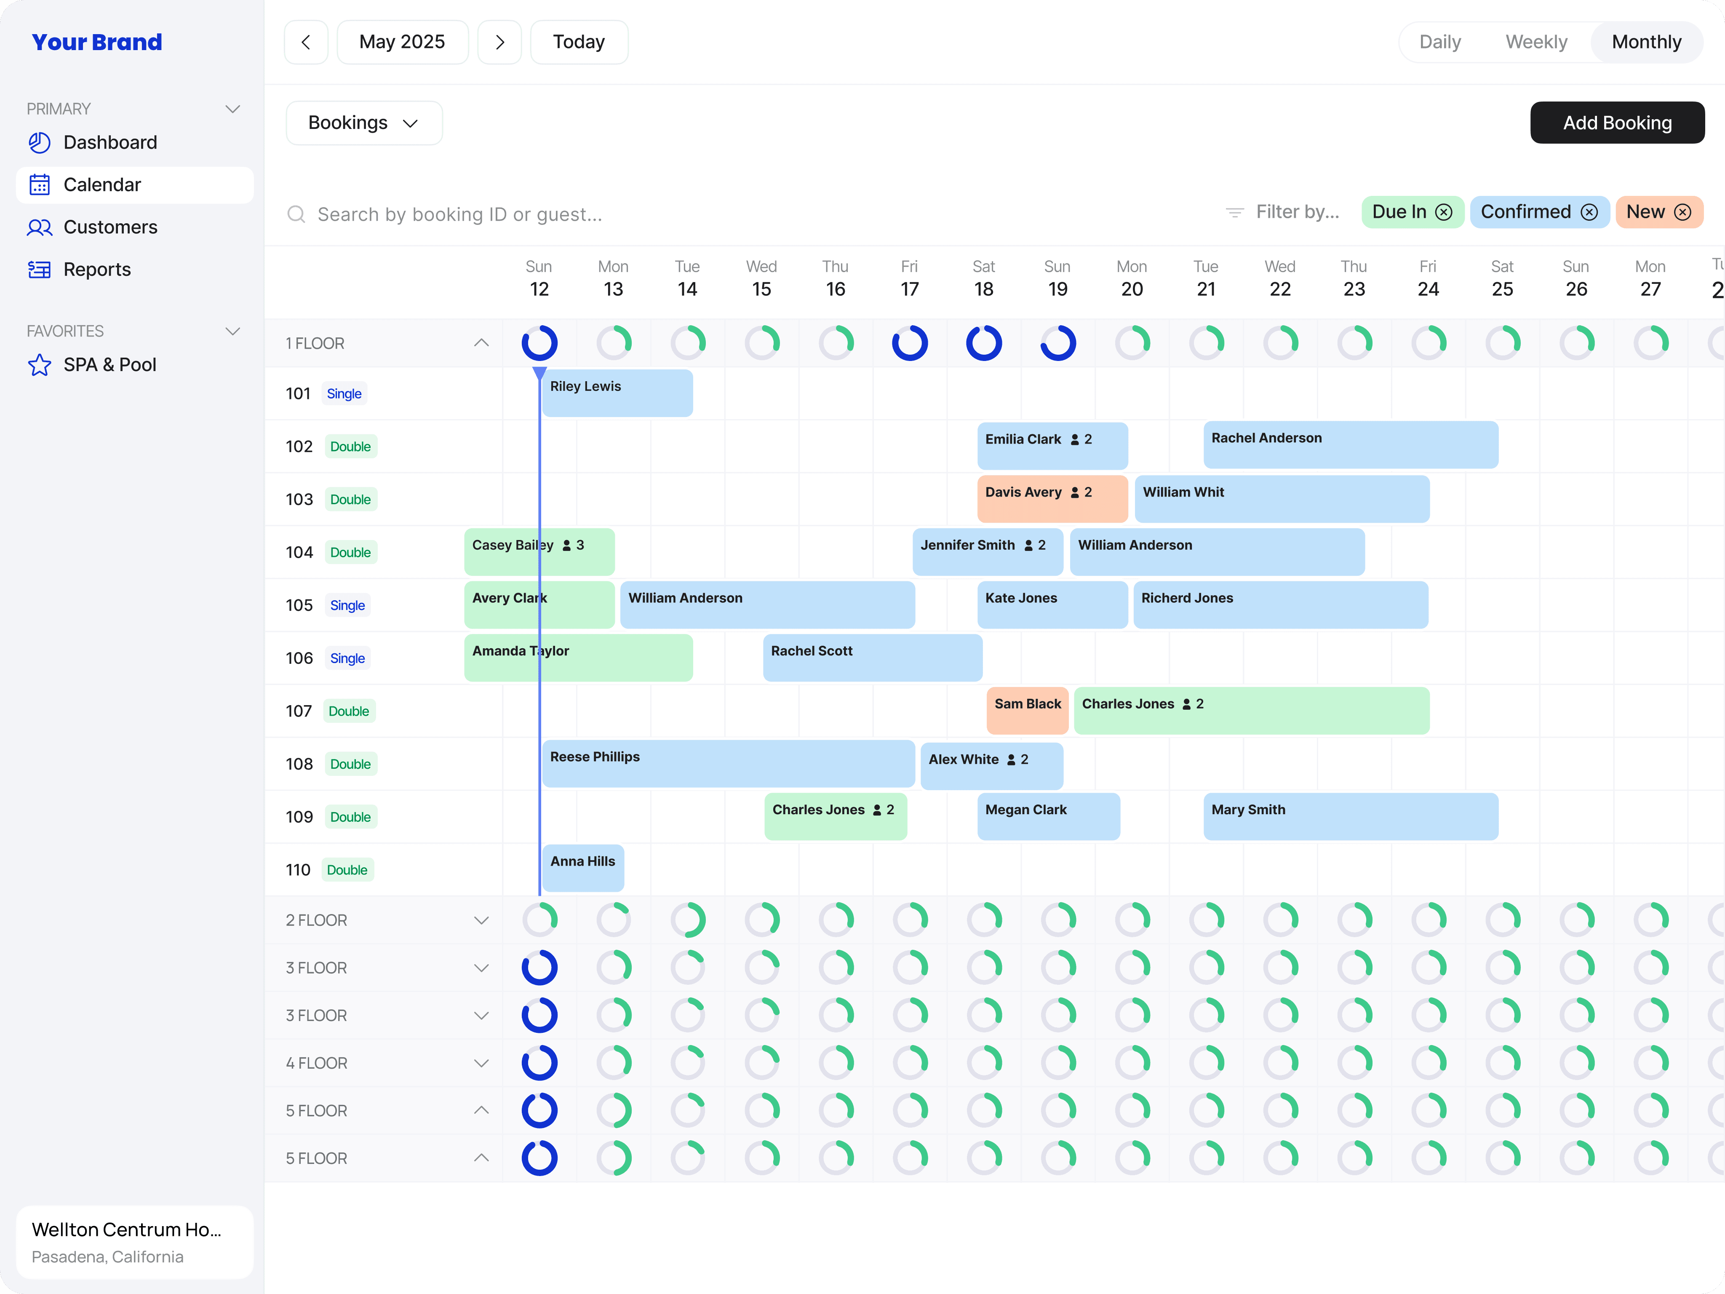Open Dashboard from the sidebar
The height and width of the screenshot is (1294, 1725).
click(x=134, y=143)
